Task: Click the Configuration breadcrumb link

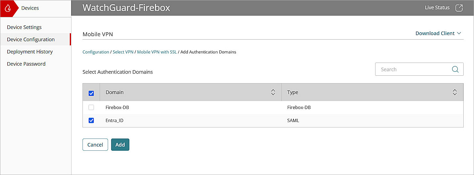Action: (96, 52)
